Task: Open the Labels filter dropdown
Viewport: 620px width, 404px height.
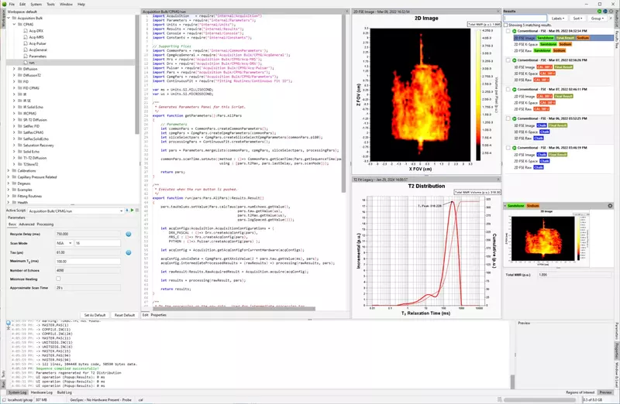Action: click(x=557, y=18)
